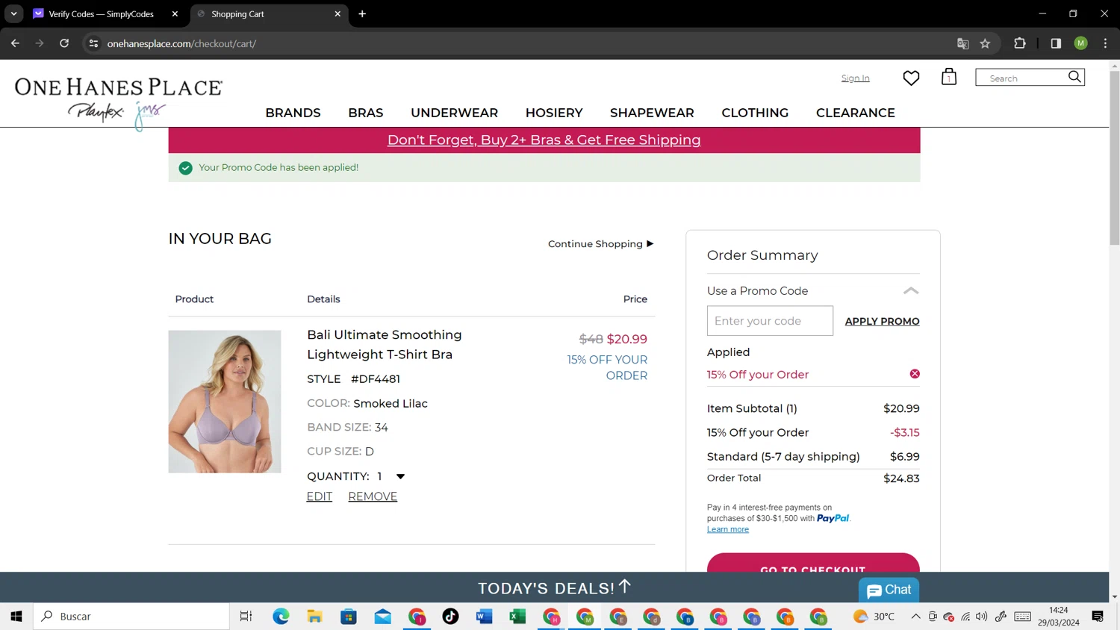Viewport: 1120px width, 630px height.
Task: Open the HOSIERY menu
Action: tap(554, 113)
